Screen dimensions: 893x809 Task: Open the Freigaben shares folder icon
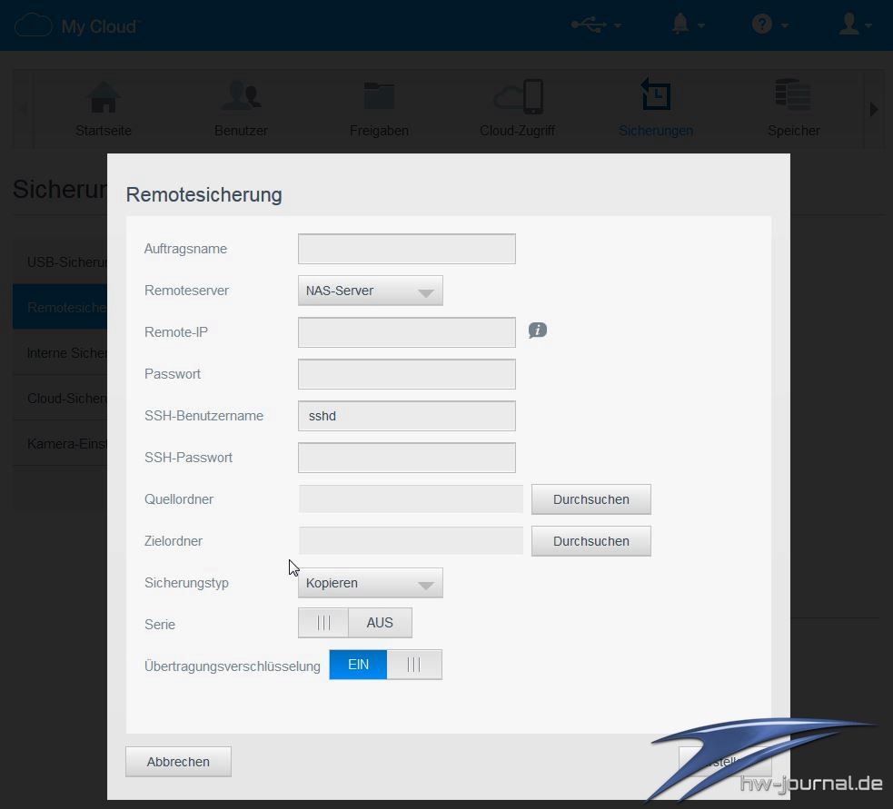379,98
